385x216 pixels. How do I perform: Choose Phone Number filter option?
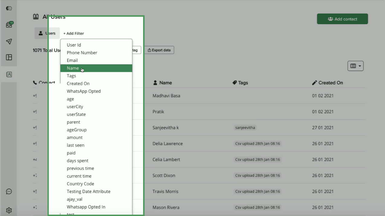pos(82,53)
